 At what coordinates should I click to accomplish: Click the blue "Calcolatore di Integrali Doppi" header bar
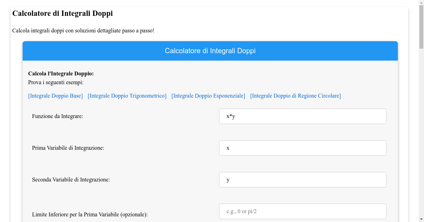coord(210,51)
